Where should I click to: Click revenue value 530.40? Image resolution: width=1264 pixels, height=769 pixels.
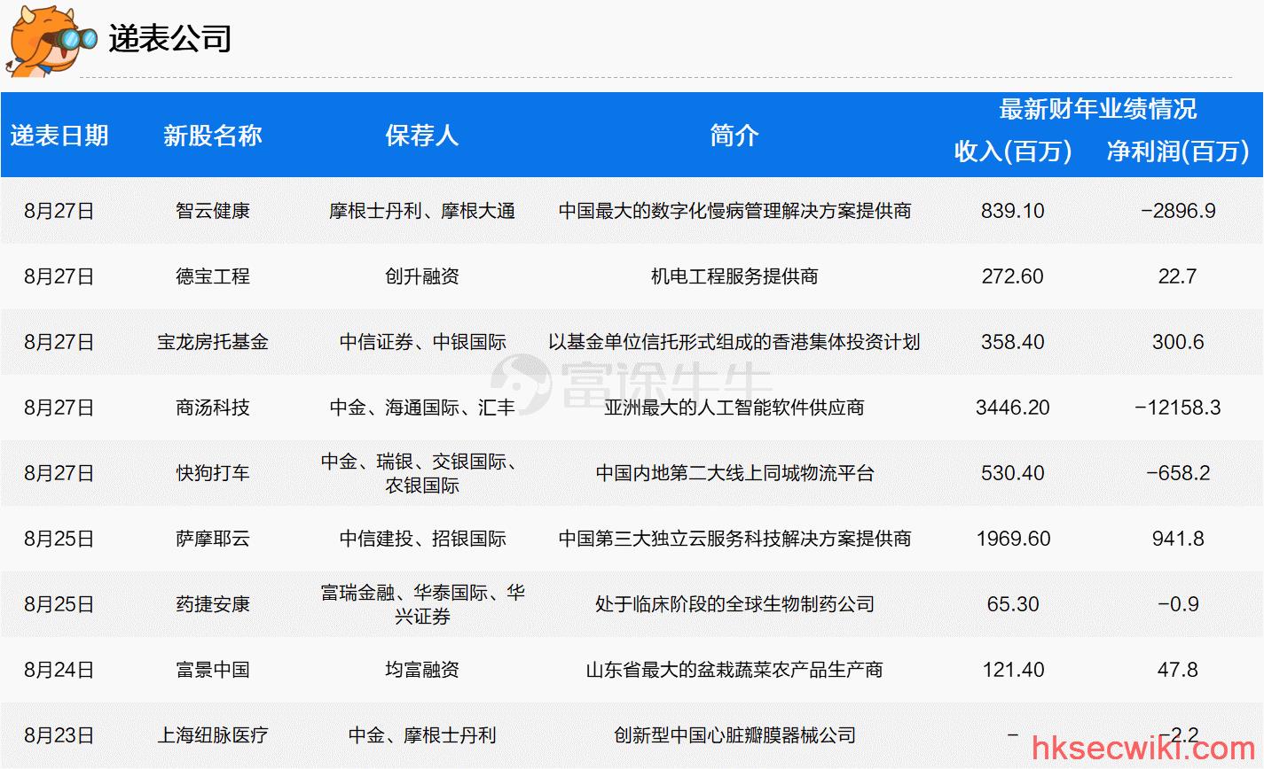coord(1013,473)
